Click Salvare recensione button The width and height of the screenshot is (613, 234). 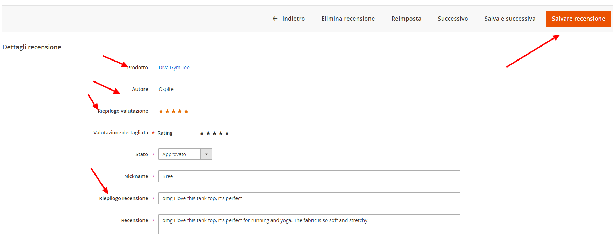coord(578,19)
